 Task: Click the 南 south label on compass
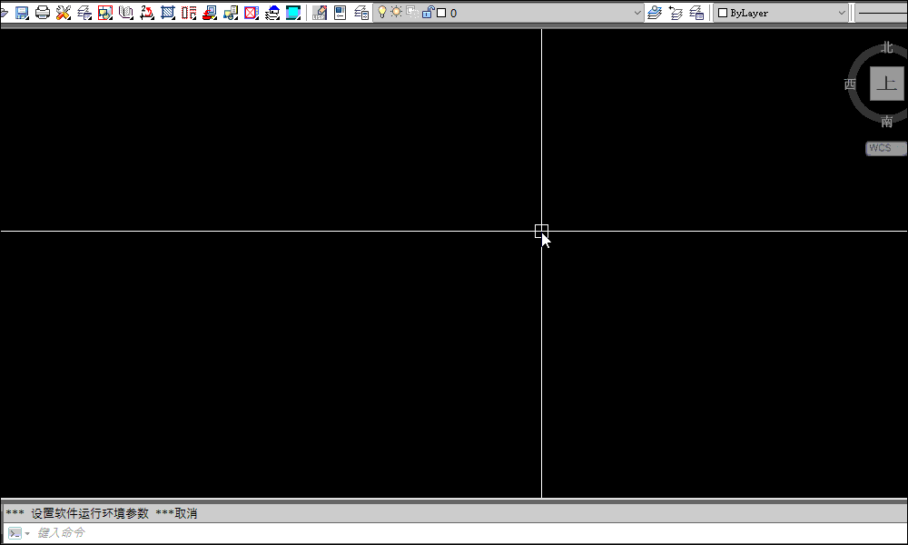pyautogui.click(x=886, y=121)
